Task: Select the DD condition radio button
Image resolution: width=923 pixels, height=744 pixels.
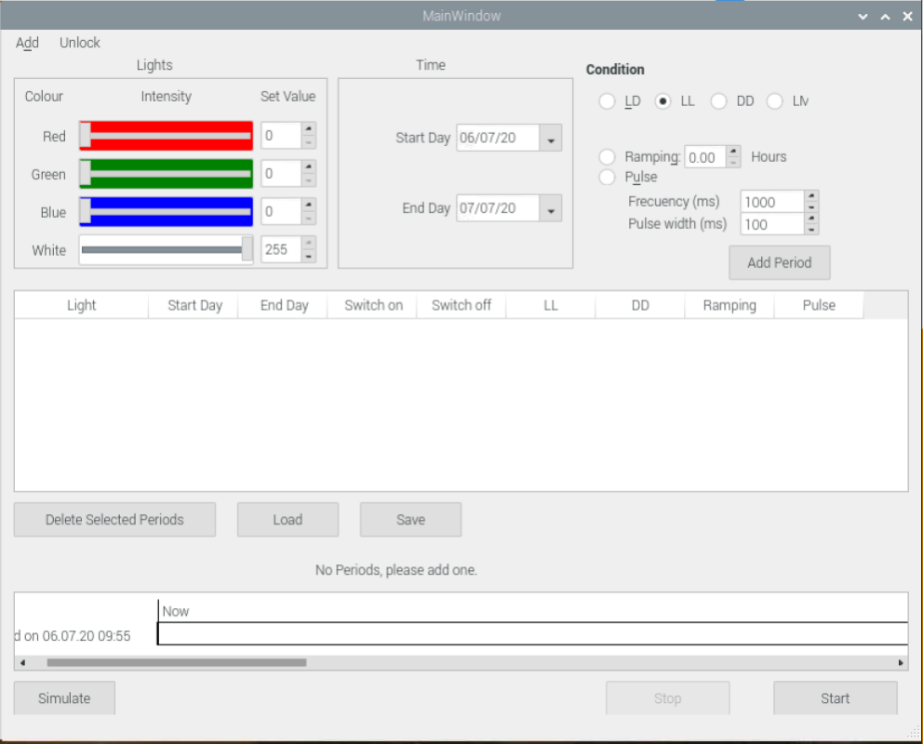Action: [x=719, y=101]
